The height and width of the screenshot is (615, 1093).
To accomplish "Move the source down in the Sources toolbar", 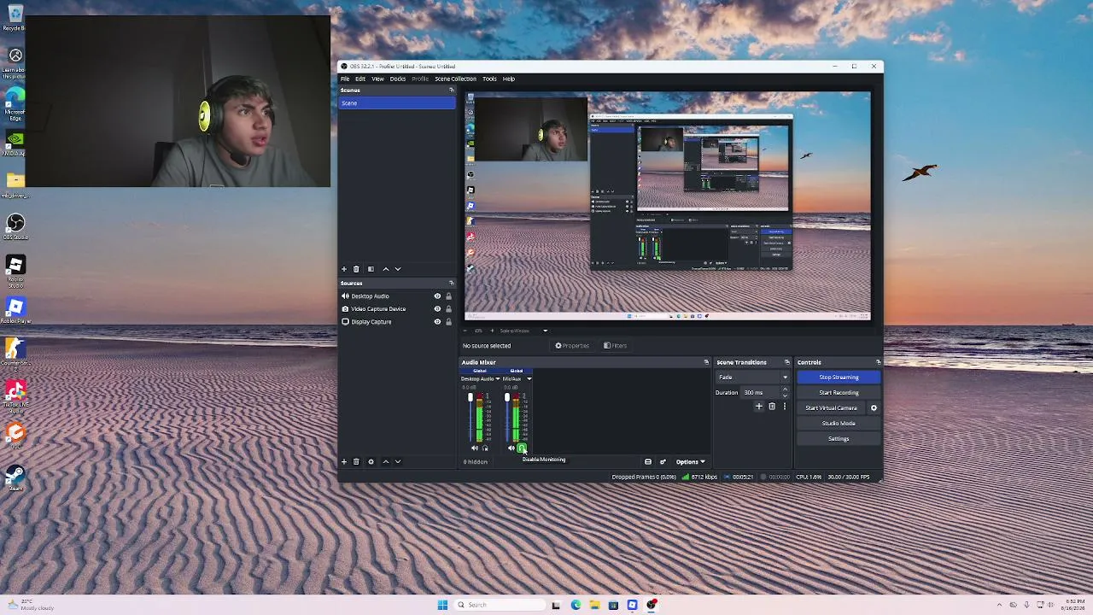I will point(397,461).
